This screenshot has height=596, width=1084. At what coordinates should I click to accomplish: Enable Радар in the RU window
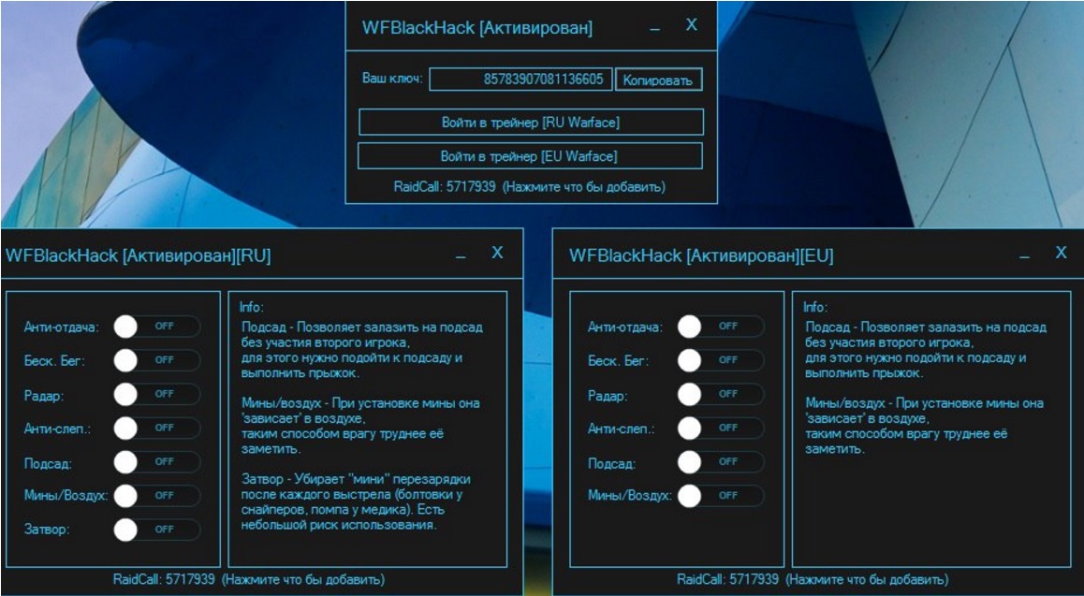pos(157,394)
